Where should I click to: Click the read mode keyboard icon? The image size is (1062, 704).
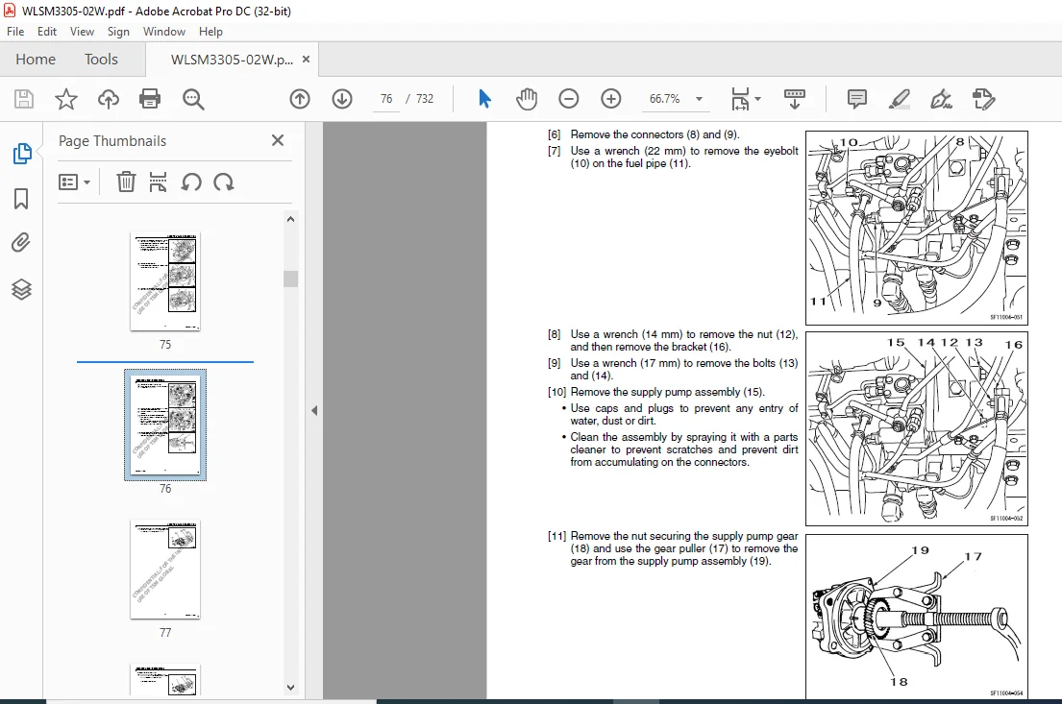click(795, 99)
